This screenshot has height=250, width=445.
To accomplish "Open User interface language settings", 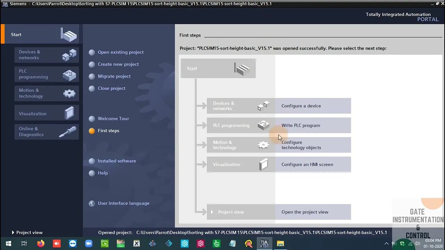I will 123,203.
